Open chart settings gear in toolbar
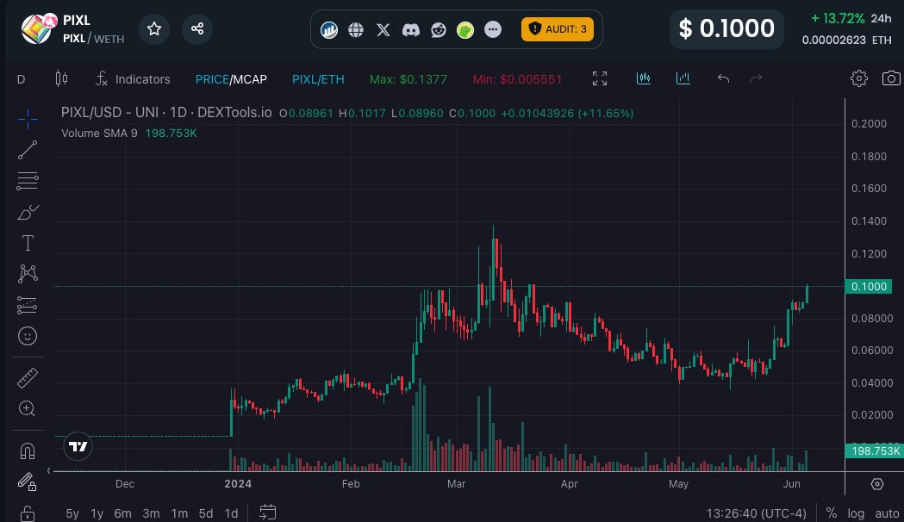This screenshot has height=522, width=904. click(x=859, y=78)
